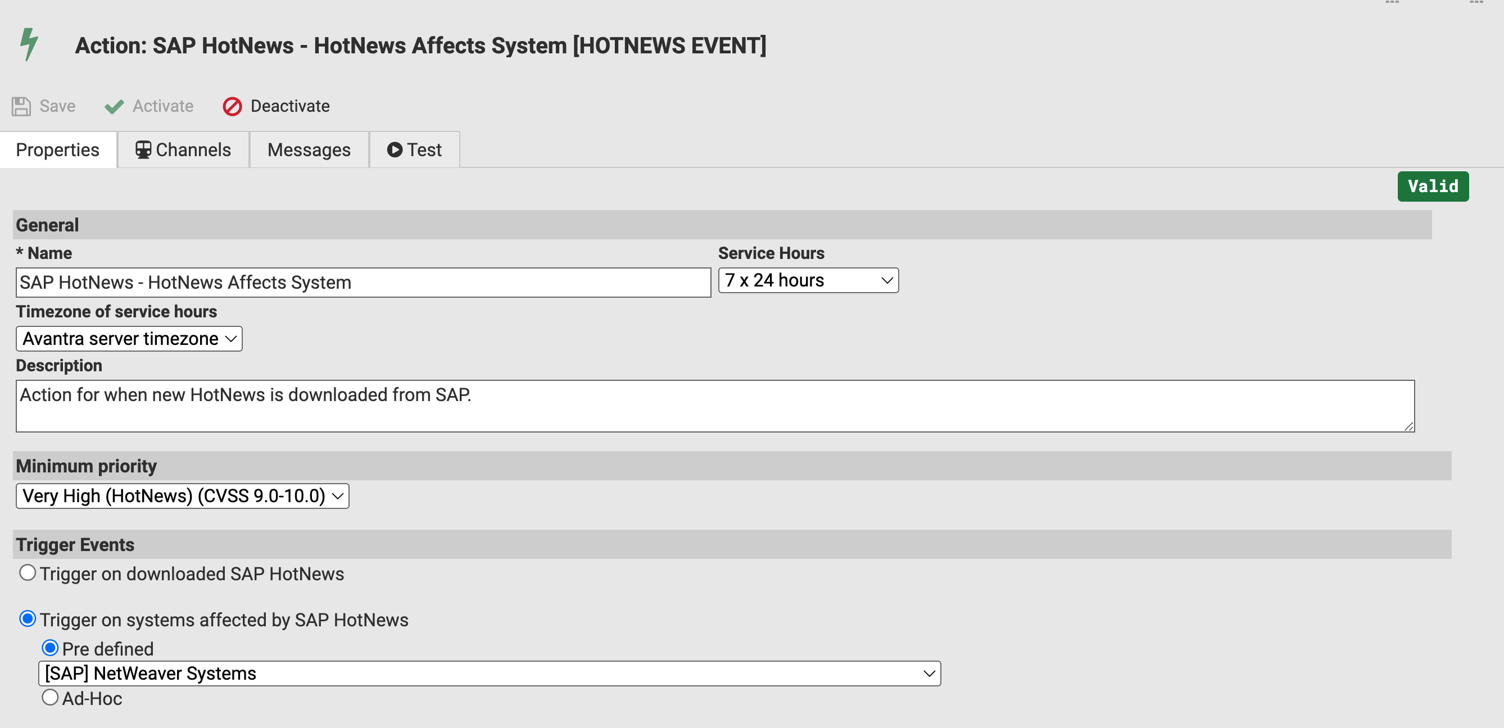Open the Service Hours dropdown

pyautogui.click(x=808, y=280)
